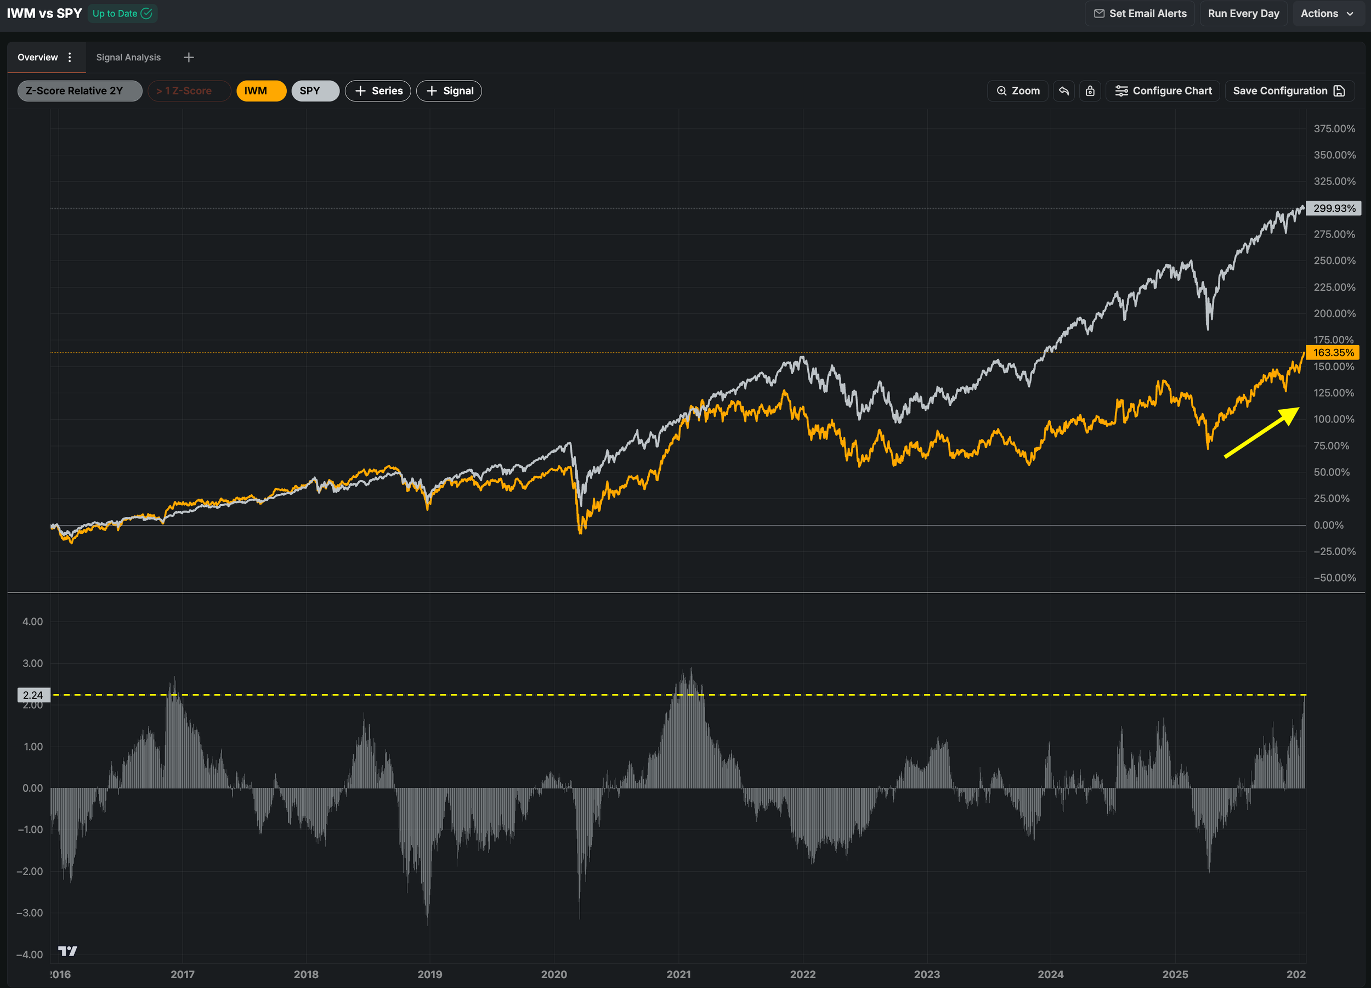The image size is (1371, 988).
Task: Click the Run Every Day button
Action: [1243, 13]
